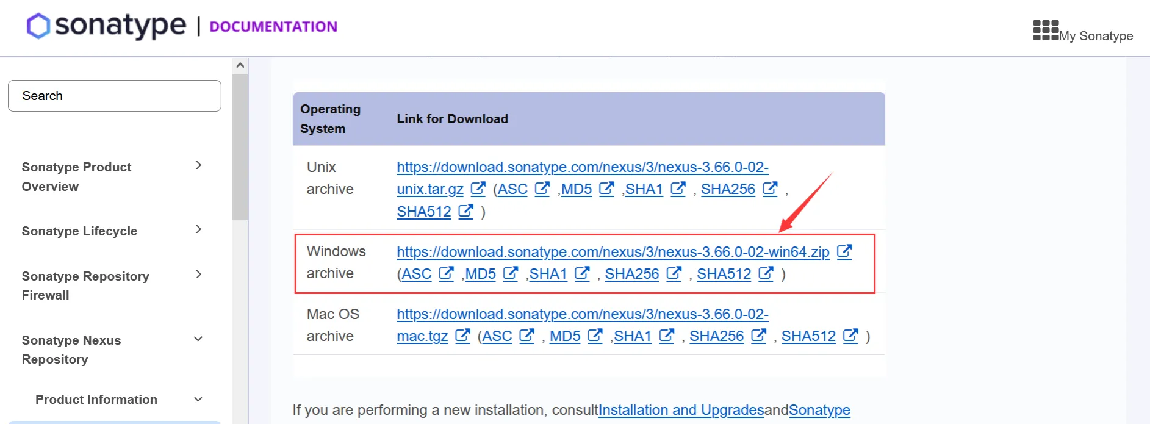Click external icon beside Mac ASC
The height and width of the screenshot is (424, 1150).
tap(527, 336)
